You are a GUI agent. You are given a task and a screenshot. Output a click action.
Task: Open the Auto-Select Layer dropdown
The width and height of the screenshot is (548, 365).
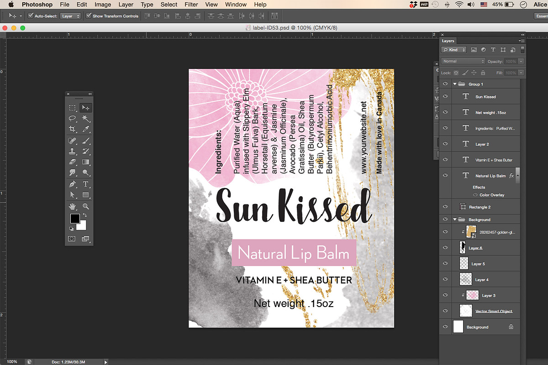71,16
